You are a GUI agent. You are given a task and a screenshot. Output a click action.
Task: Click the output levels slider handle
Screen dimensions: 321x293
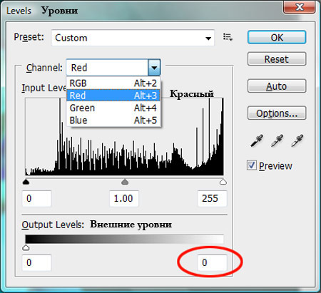click(x=26, y=247)
